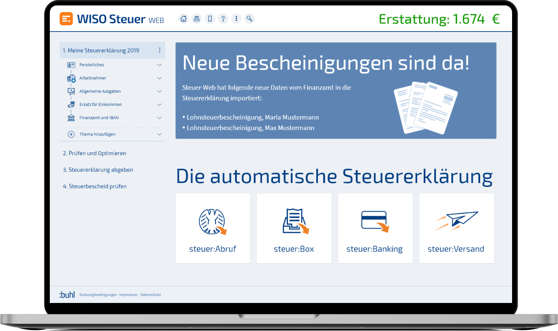Open the Datenschutz footer link
Screen dimensions: 558x331
coord(151,295)
